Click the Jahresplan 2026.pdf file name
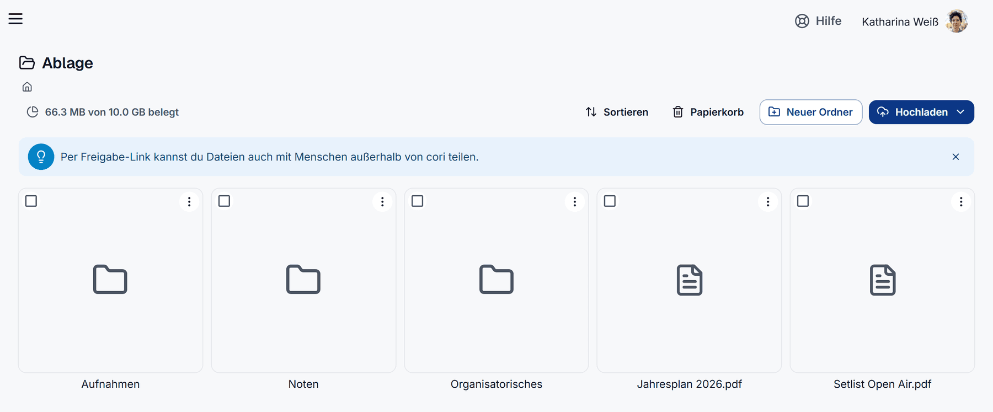The image size is (993, 412). pyautogui.click(x=690, y=384)
